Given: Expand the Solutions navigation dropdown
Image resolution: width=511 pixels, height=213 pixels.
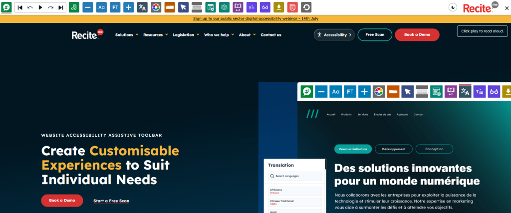Looking at the screenshot, I should coord(127,35).
